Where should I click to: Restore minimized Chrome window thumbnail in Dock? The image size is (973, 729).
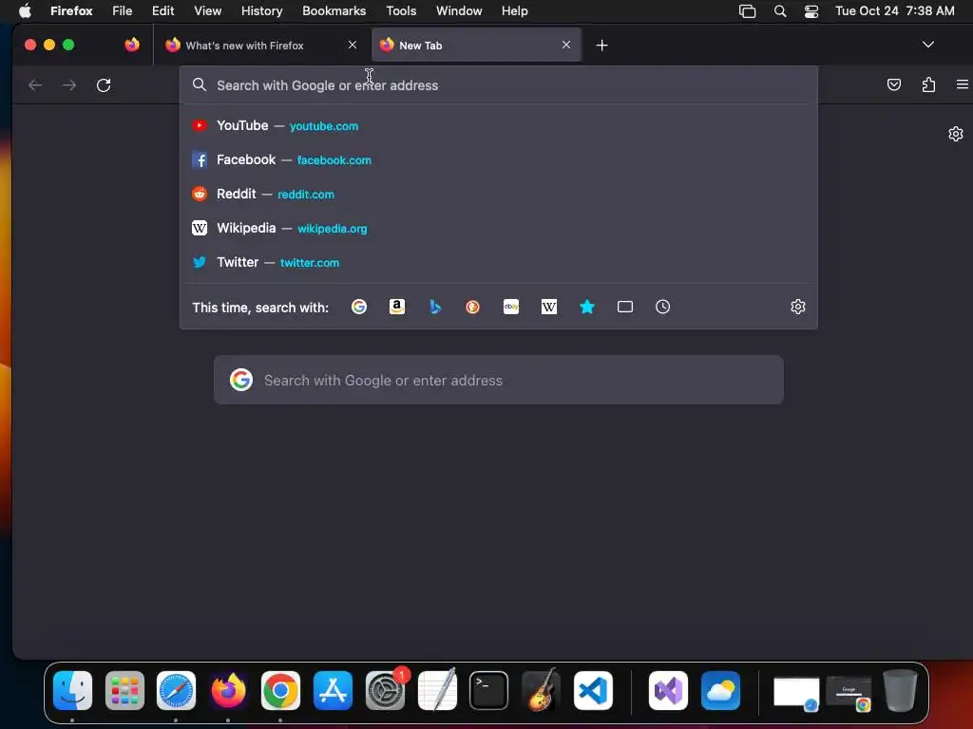849,694
